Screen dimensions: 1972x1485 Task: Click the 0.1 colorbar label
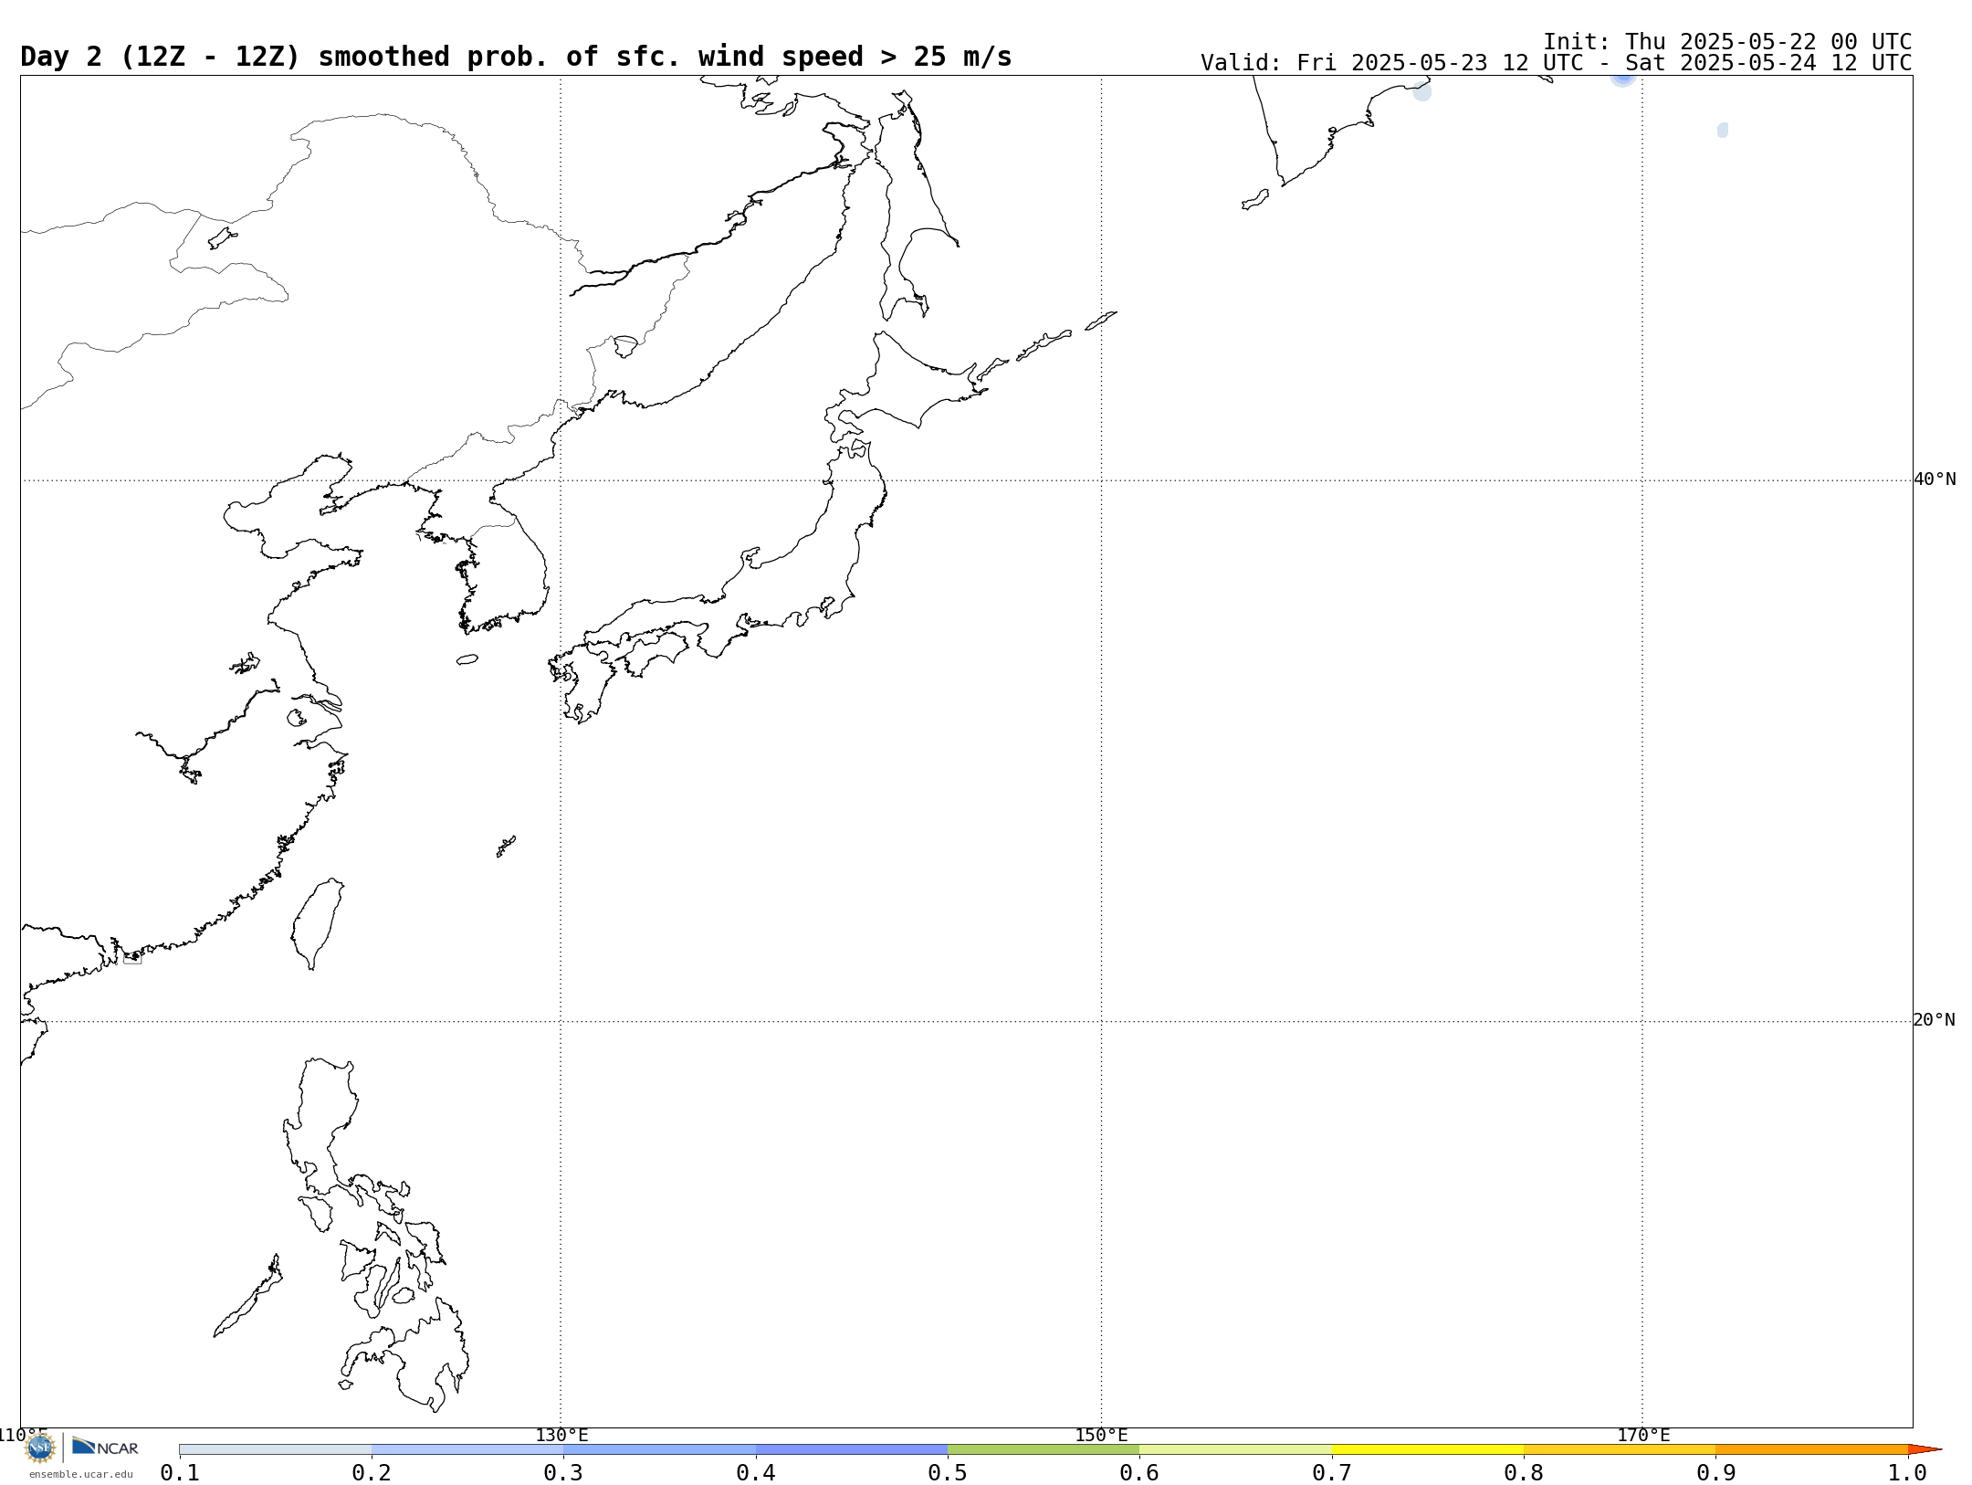[x=180, y=1472]
